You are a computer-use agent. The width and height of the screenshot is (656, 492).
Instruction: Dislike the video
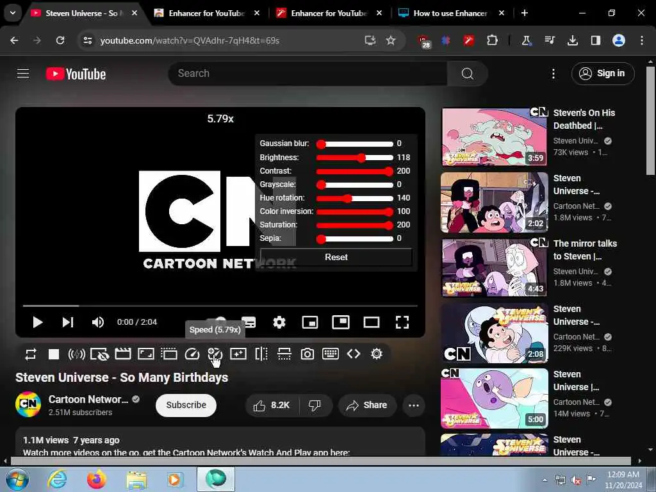click(315, 406)
